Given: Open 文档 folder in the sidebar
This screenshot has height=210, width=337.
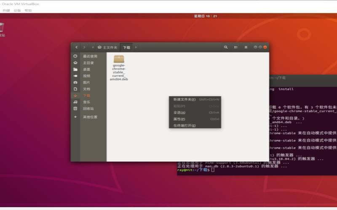Looking at the screenshot, I should (88, 89).
